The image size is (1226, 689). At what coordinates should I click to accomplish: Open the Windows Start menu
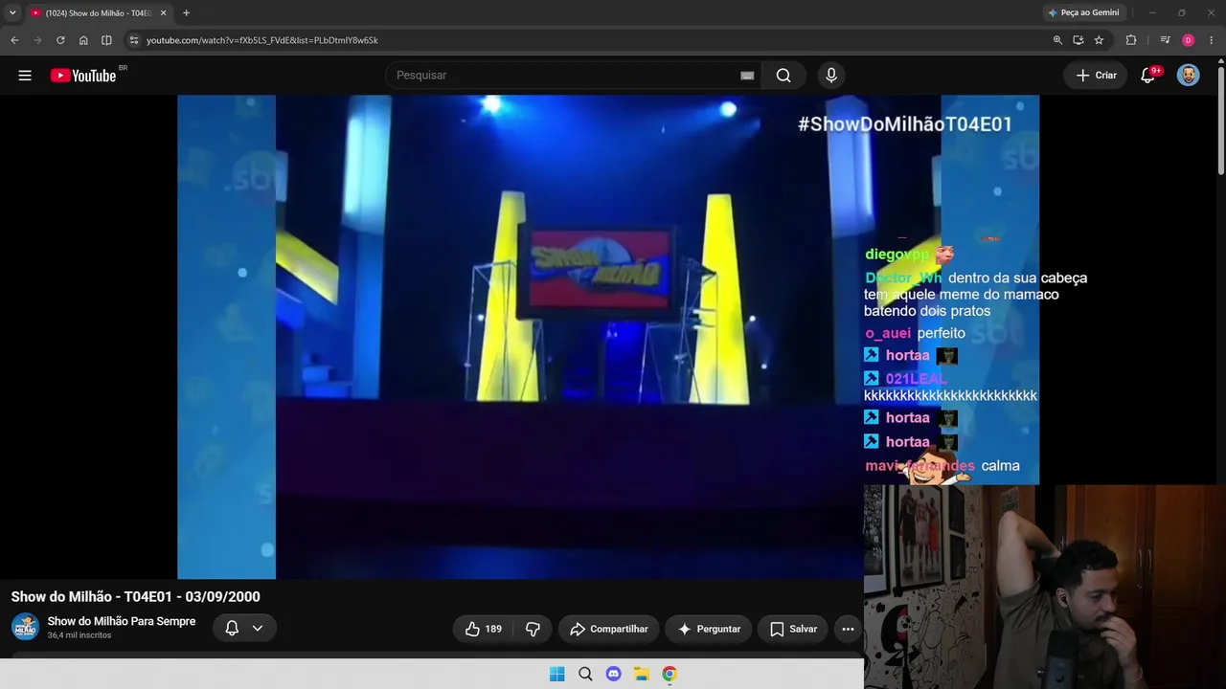[557, 674]
